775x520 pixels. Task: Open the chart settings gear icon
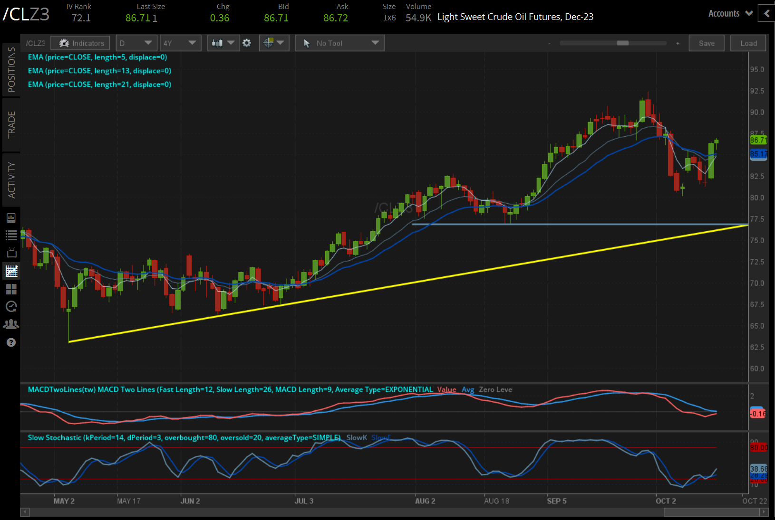(x=246, y=43)
